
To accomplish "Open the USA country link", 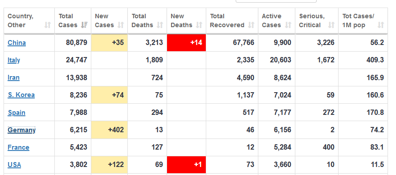I will point(14,165).
